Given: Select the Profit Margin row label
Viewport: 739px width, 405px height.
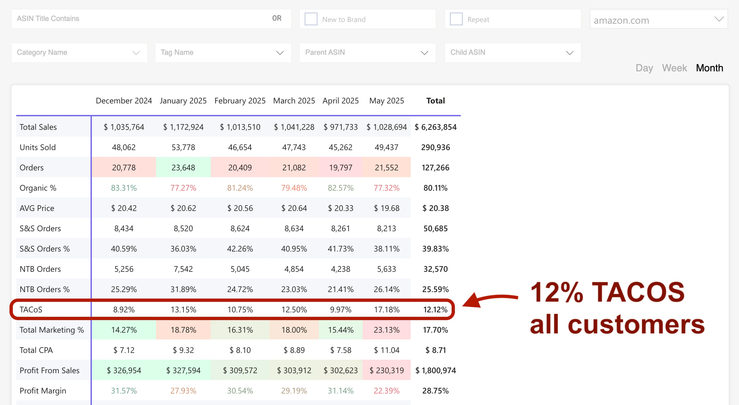Looking at the screenshot, I should [x=43, y=391].
